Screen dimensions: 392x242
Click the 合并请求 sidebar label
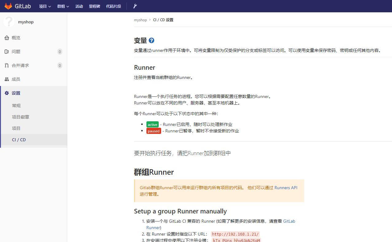coord(20,65)
